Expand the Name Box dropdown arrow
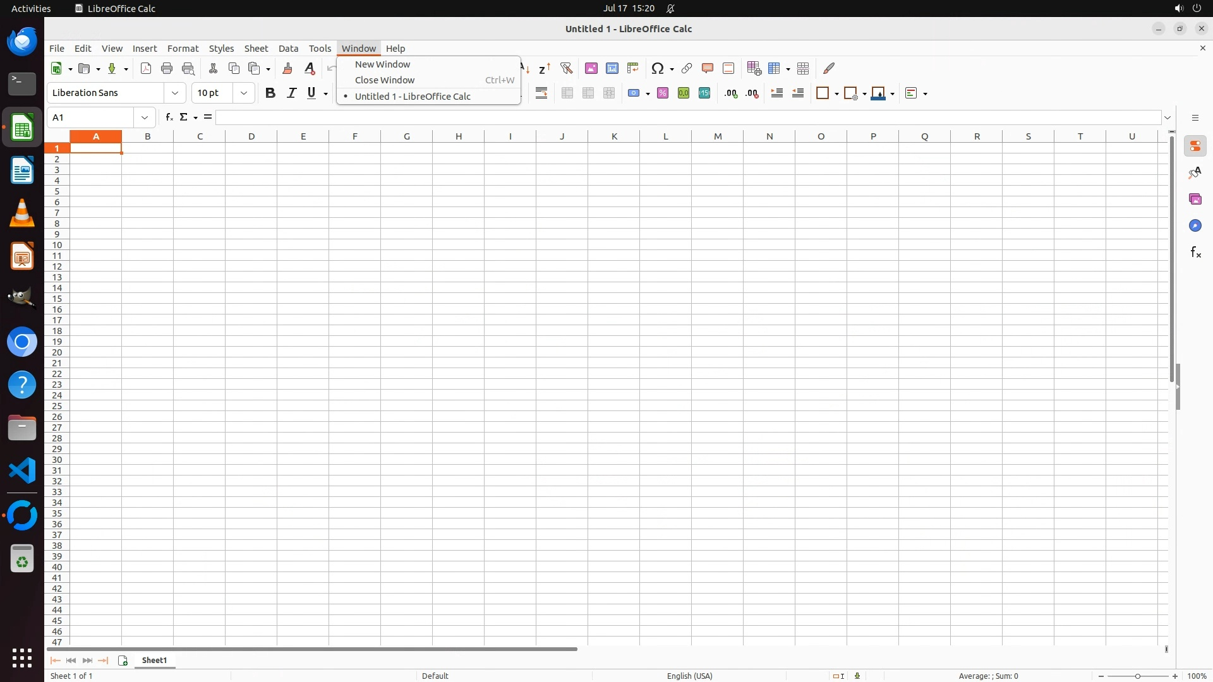The image size is (1213, 682). [x=145, y=117]
